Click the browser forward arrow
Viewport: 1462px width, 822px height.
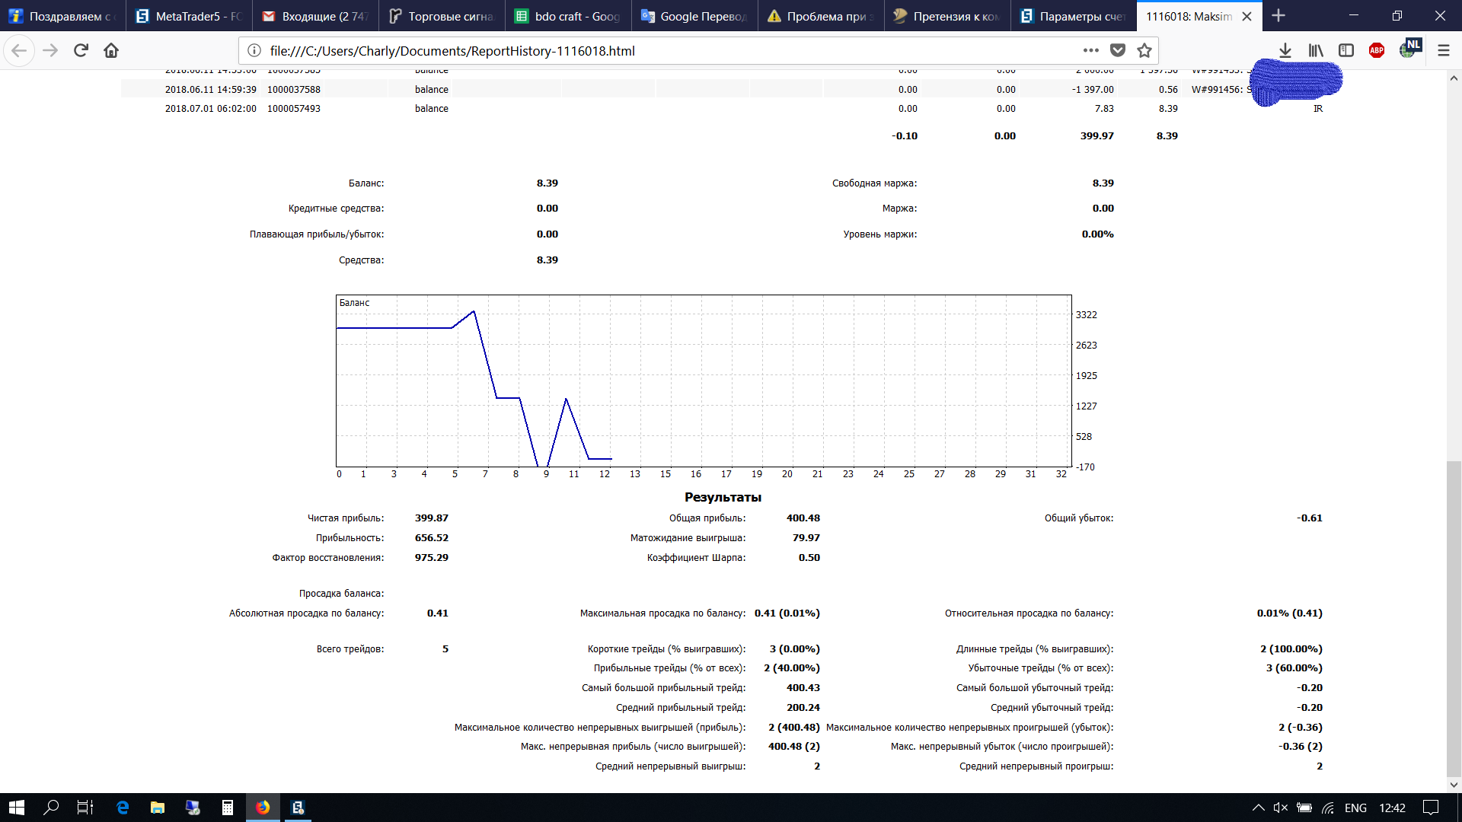coord(50,51)
